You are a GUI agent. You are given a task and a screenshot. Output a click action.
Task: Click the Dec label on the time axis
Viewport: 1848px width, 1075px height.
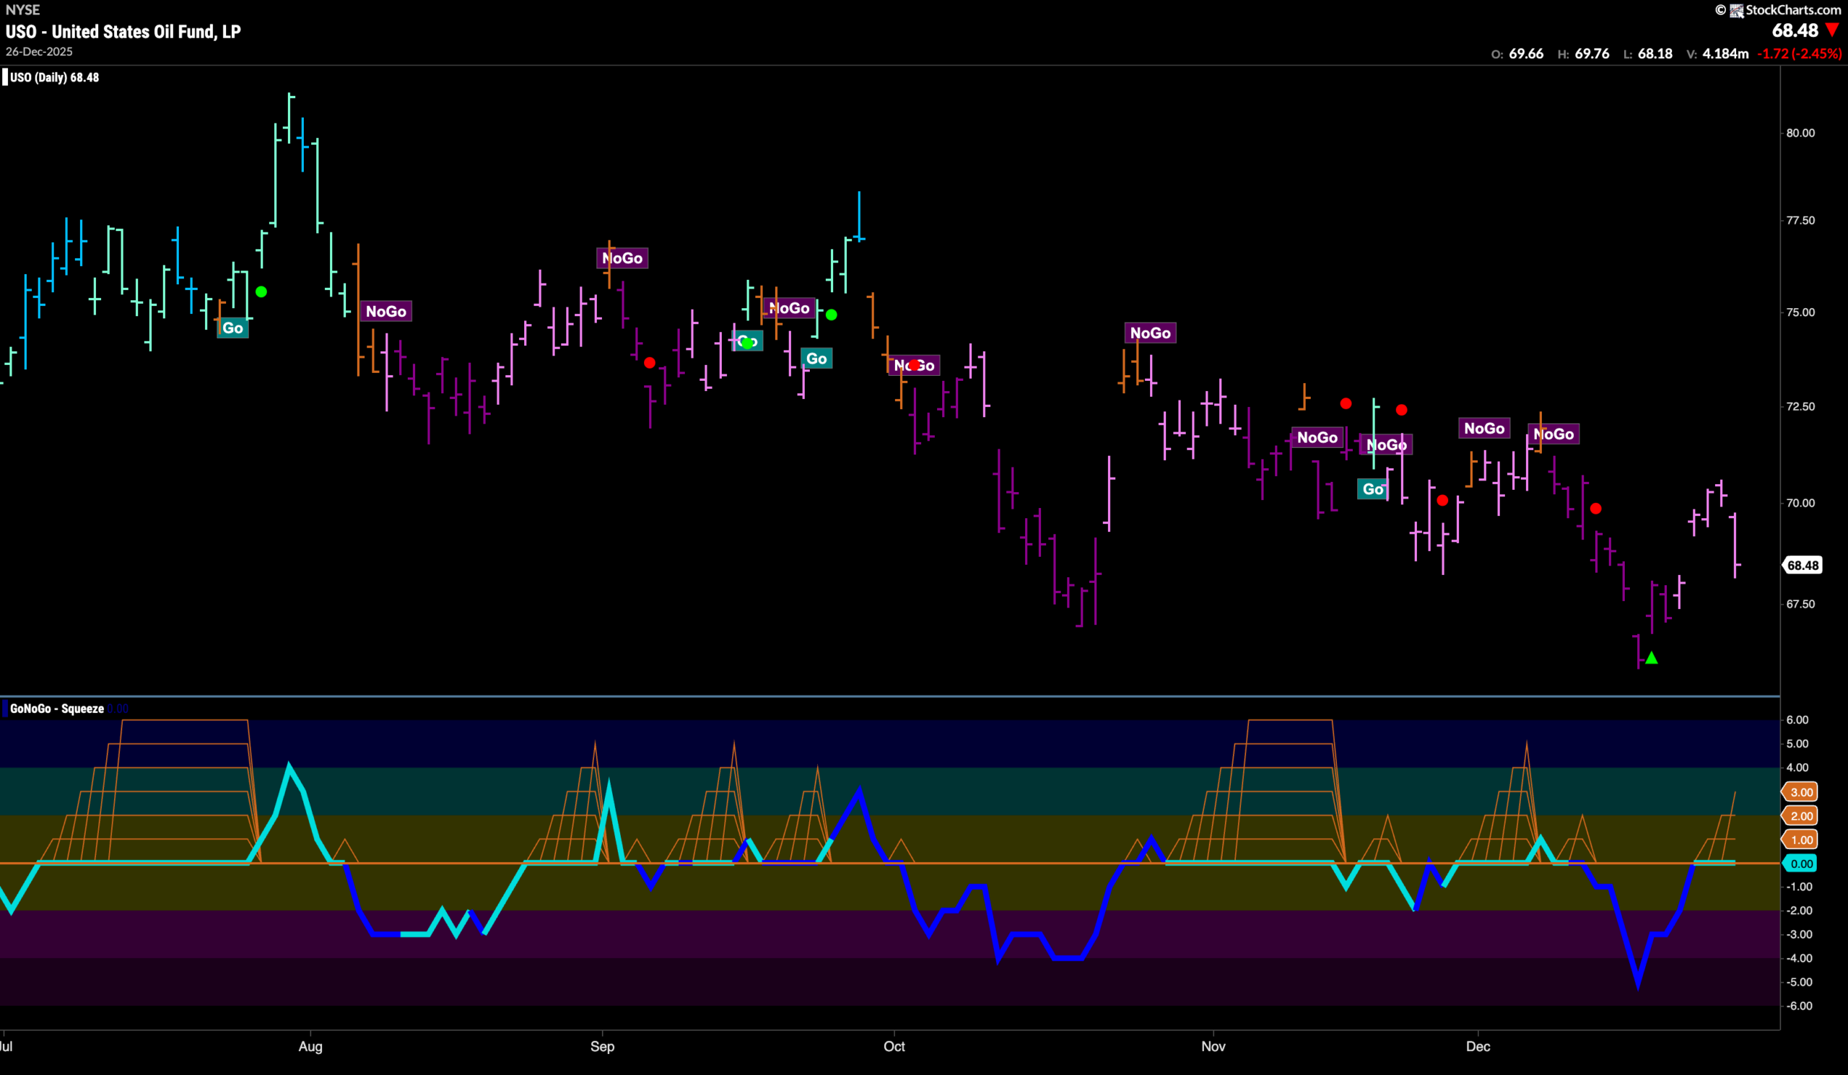click(x=1478, y=1046)
